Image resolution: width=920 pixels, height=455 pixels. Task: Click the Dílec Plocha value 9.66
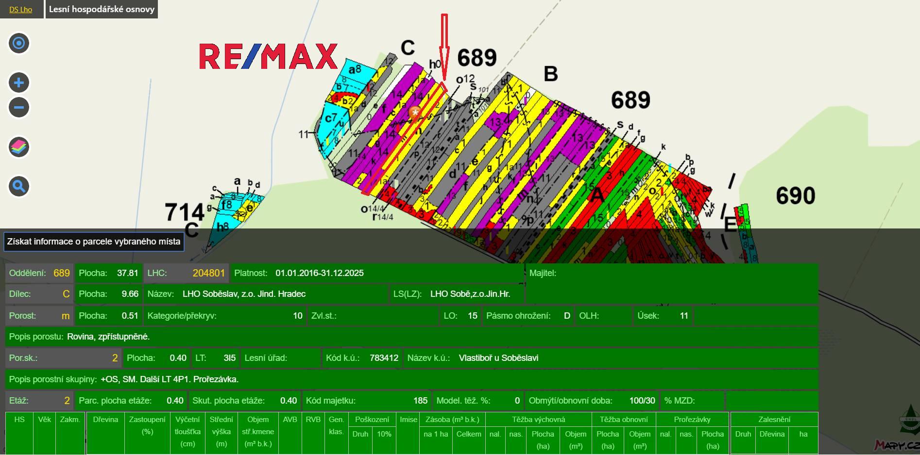click(130, 294)
